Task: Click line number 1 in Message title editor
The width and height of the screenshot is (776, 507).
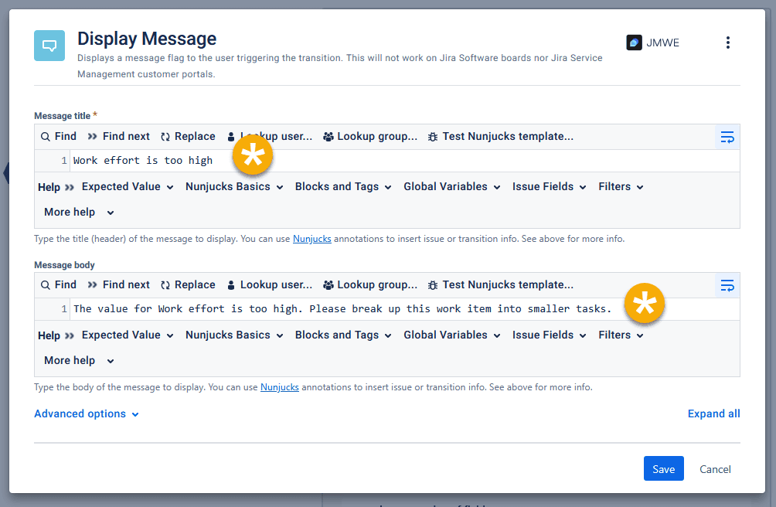Action: coord(64,161)
